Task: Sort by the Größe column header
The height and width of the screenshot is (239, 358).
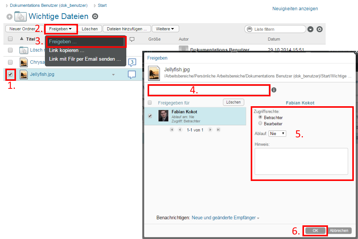Action: click(154, 39)
